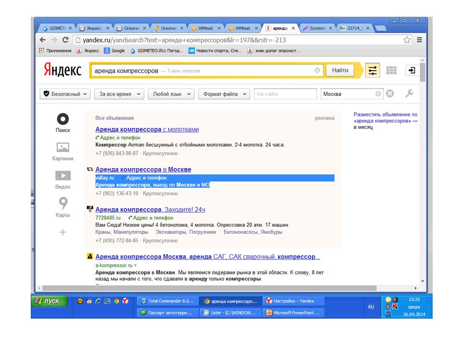Select the Поиск search section
This screenshot has height=346, width=461.
[x=63, y=123]
